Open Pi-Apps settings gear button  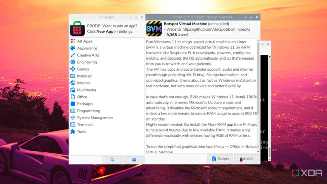tap(134, 160)
